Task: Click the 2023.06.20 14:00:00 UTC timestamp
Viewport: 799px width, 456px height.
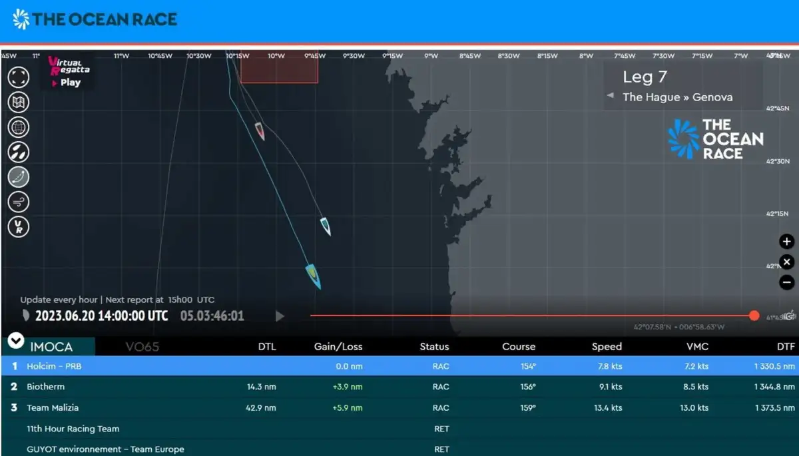Action: 101,316
